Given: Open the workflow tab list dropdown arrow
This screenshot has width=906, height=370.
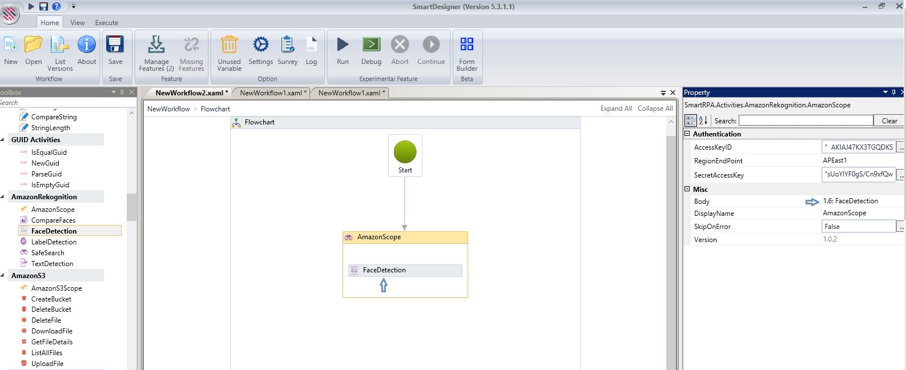Looking at the screenshot, I should [663, 93].
